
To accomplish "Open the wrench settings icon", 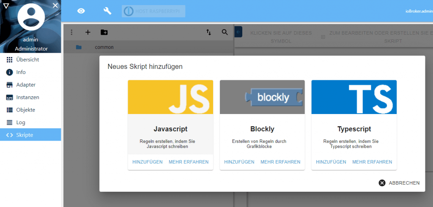I will coord(107,11).
